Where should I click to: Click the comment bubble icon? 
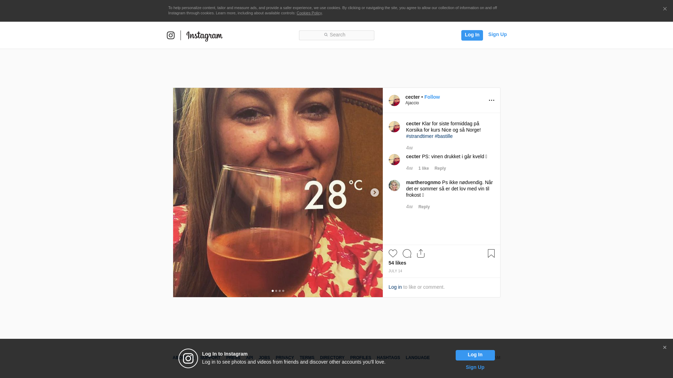point(407,253)
